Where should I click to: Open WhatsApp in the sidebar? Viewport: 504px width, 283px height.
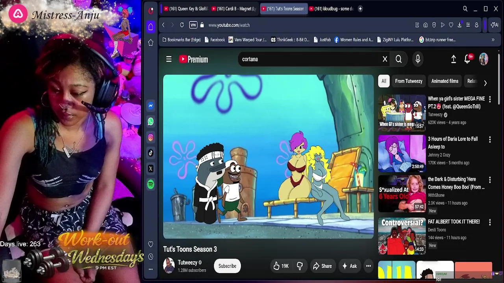(151, 121)
